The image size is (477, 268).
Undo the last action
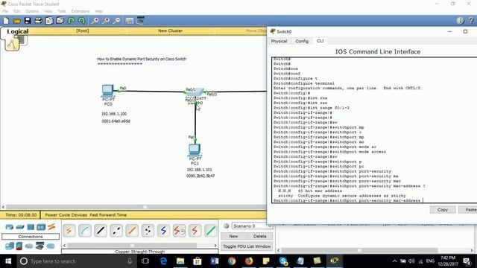tap(71, 21)
